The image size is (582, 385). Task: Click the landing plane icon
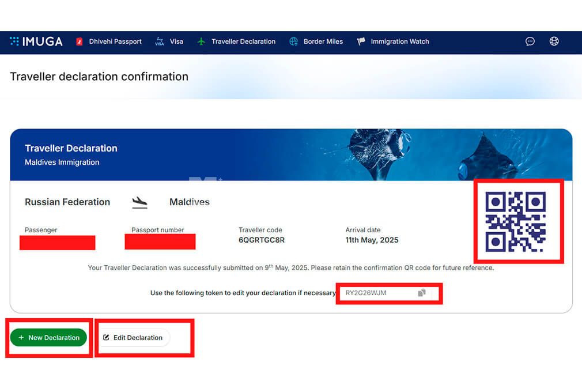(139, 202)
